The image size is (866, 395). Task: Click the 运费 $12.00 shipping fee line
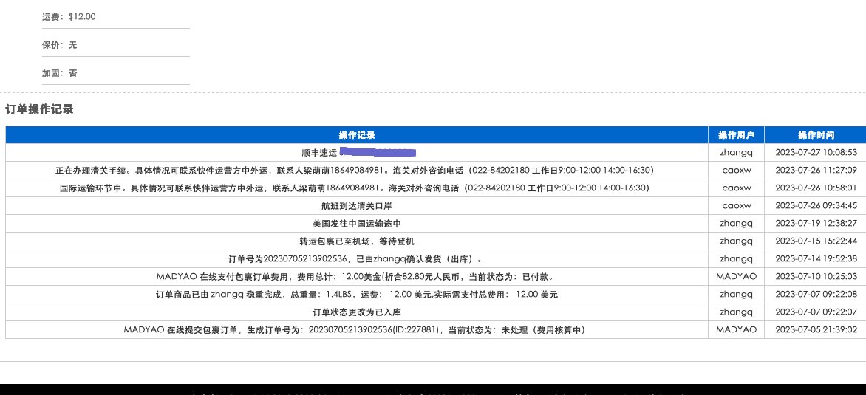(69, 16)
